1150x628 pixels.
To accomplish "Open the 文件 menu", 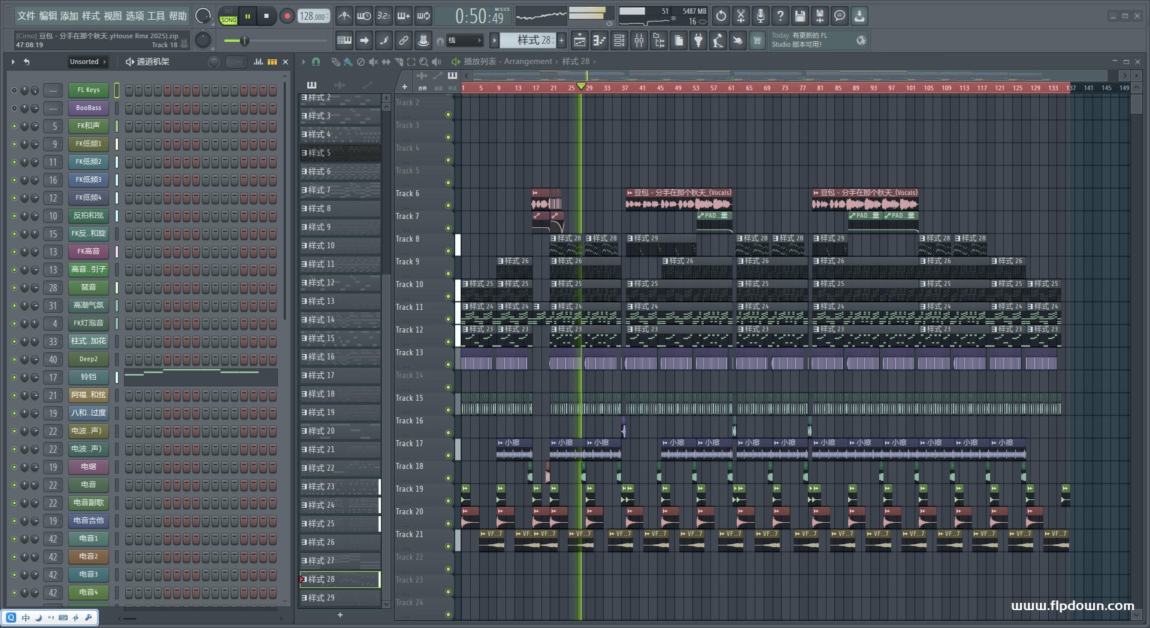I will 26,16.
